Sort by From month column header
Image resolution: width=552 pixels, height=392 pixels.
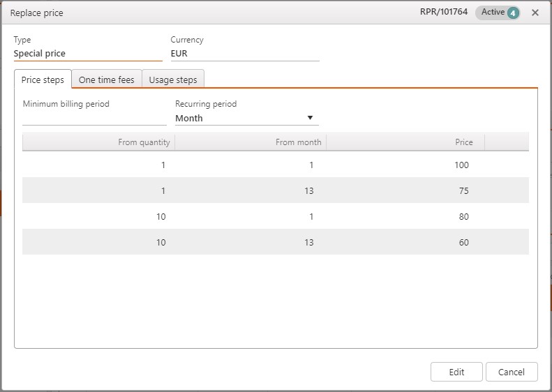click(251, 142)
